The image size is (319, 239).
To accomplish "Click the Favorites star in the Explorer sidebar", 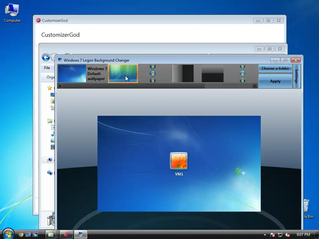I will 50,88.
